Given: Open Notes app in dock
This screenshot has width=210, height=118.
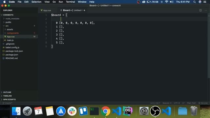Looking at the screenshot, I should [x=50, y=111].
